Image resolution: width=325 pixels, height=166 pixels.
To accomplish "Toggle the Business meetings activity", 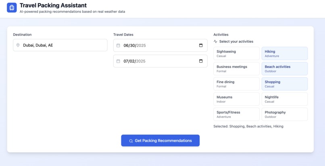I will [237, 69].
